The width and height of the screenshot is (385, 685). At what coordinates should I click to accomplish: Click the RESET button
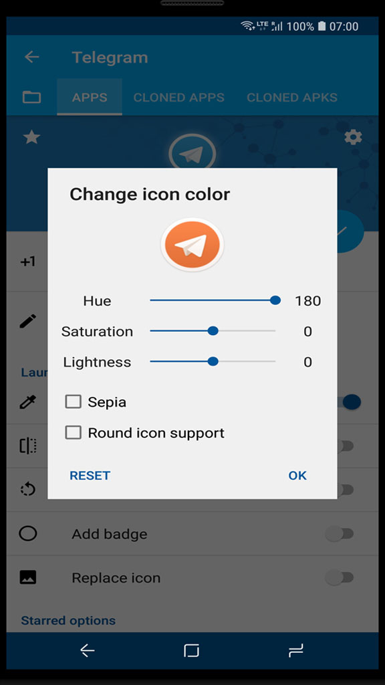90,476
